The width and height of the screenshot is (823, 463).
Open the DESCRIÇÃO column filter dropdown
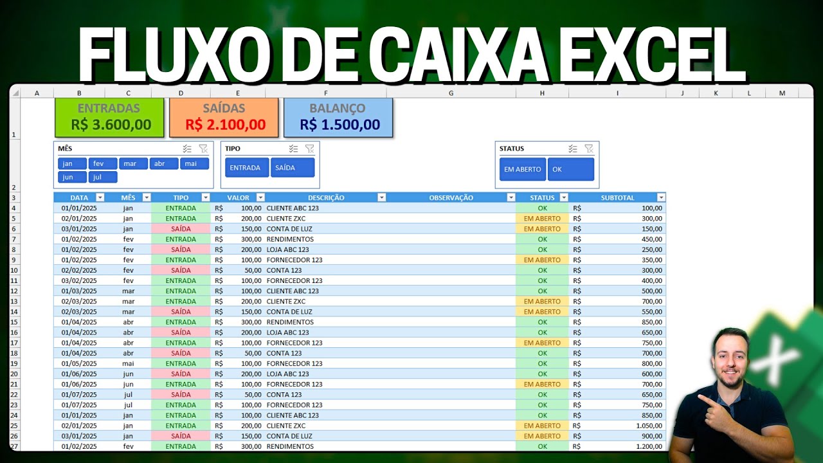tap(382, 197)
